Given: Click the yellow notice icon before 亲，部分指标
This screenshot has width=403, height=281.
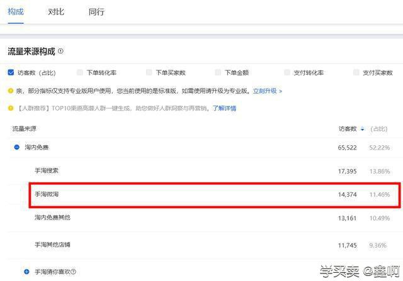Looking at the screenshot, I should click(x=11, y=91).
